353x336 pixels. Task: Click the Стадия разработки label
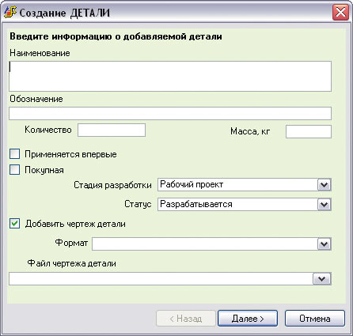point(112,185)
